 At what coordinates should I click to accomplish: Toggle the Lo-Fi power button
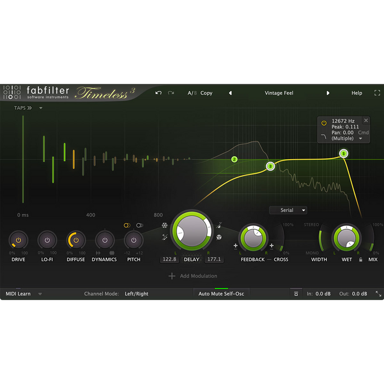[x=47, y=240]
